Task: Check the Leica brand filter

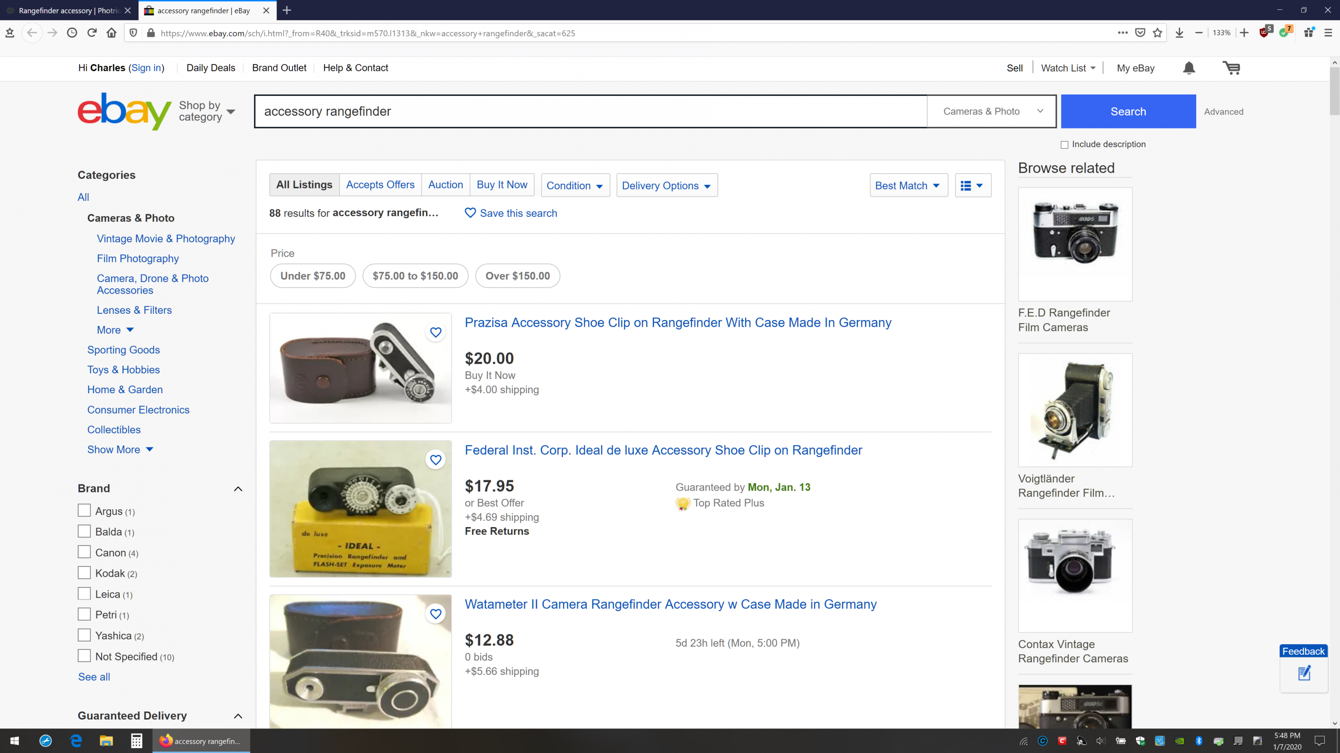Action: click(x=84, y=594)
